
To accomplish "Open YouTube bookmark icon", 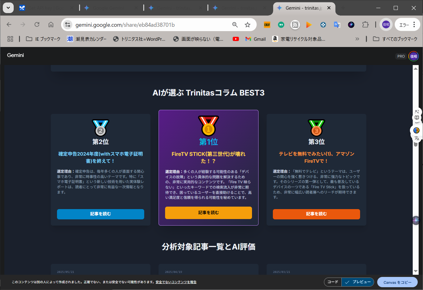I will coord(236,39).
